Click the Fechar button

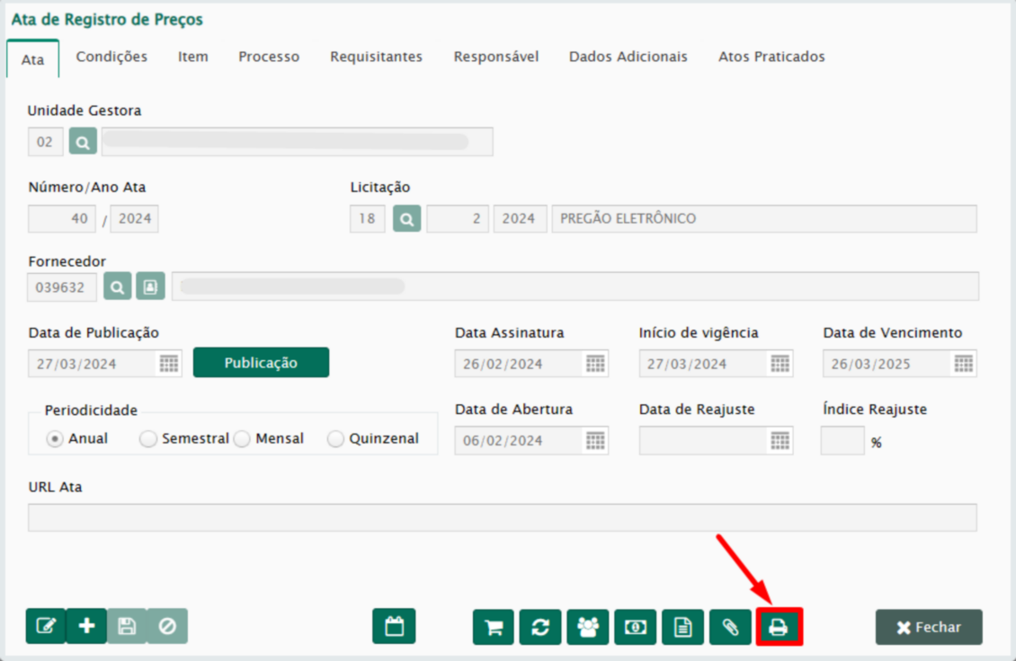[929, 627]
